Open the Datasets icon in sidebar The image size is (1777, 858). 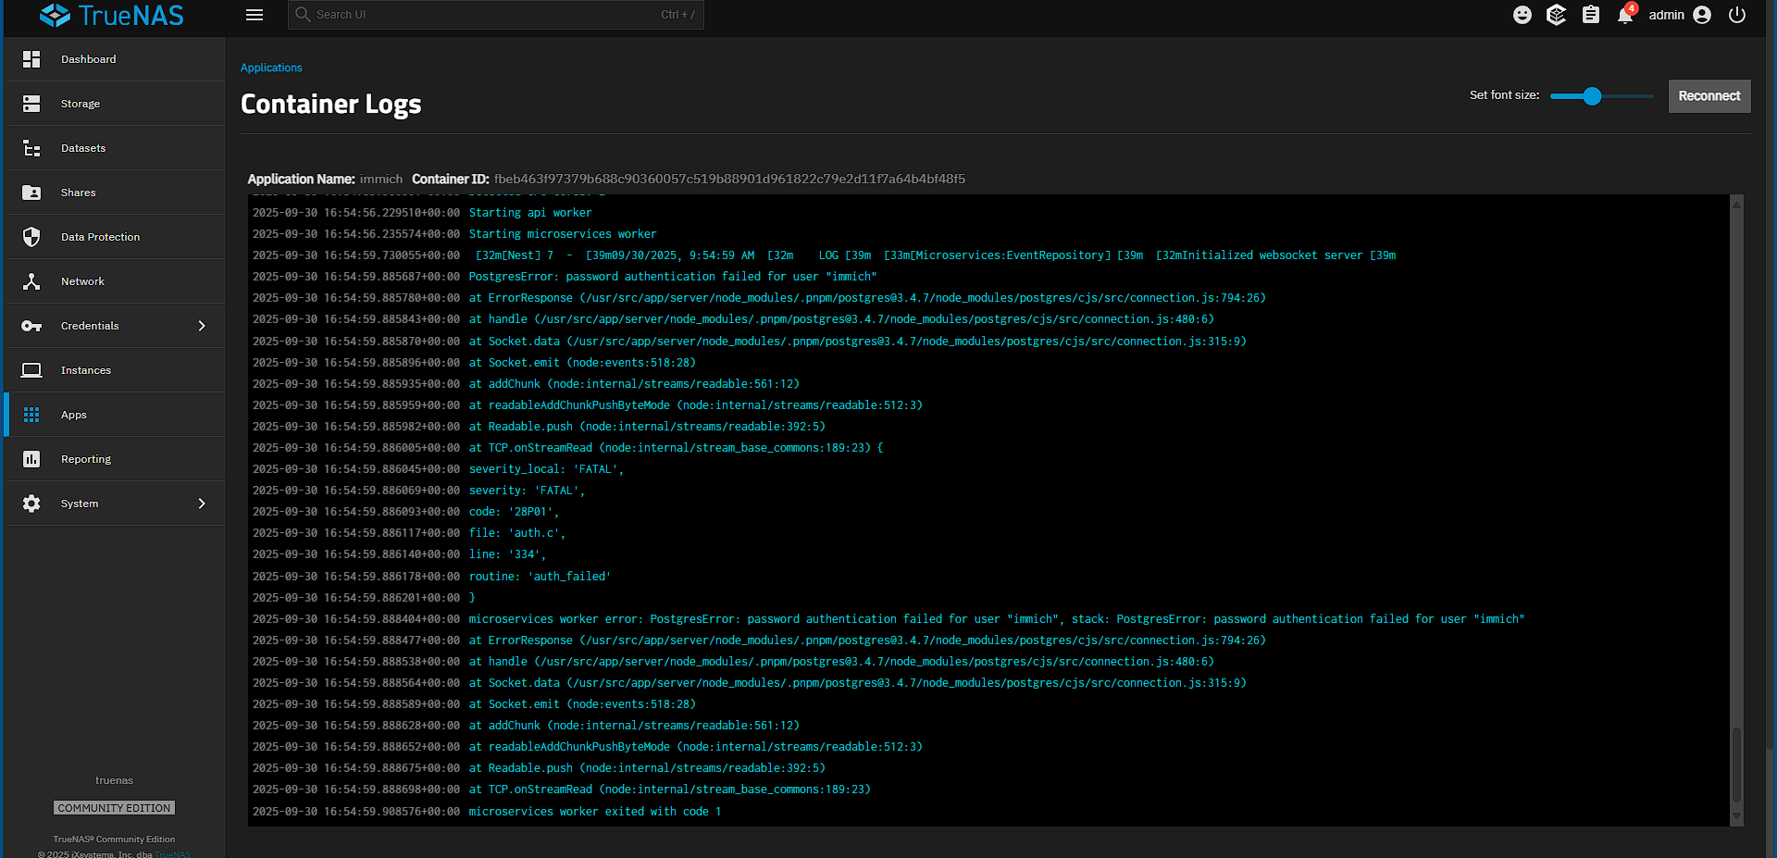click(31, 148)
